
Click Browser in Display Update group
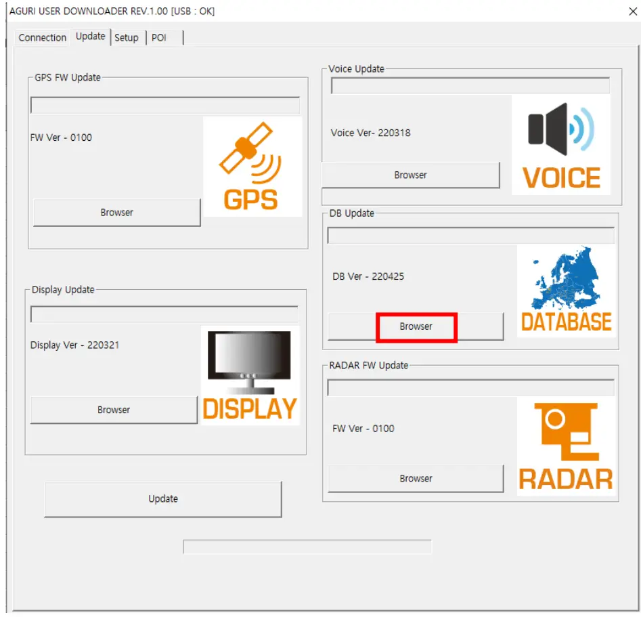coord(114,410)
